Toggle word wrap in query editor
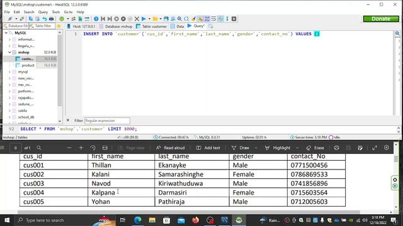Screen dimensions: 403x226 click(213, 19)
